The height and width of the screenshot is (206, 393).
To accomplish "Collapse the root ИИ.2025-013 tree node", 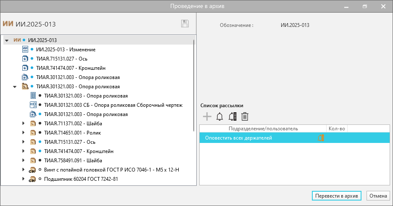I will 7,40.
